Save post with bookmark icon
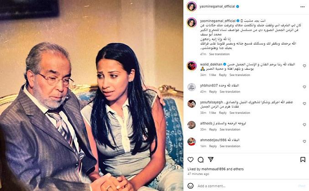This screenshot has width=309, height=191. pos(303,160)
